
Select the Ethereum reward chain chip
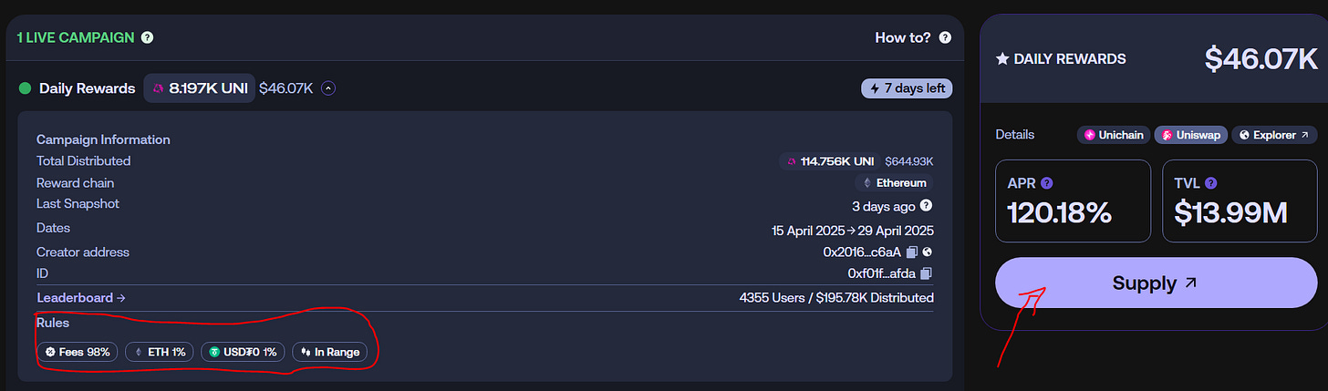pyautogui.click(x=895, y=183)
